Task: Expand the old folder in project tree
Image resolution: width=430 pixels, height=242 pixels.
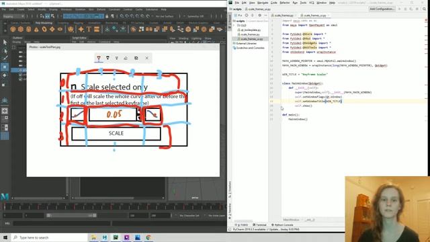Action: [x=234, y=26]
